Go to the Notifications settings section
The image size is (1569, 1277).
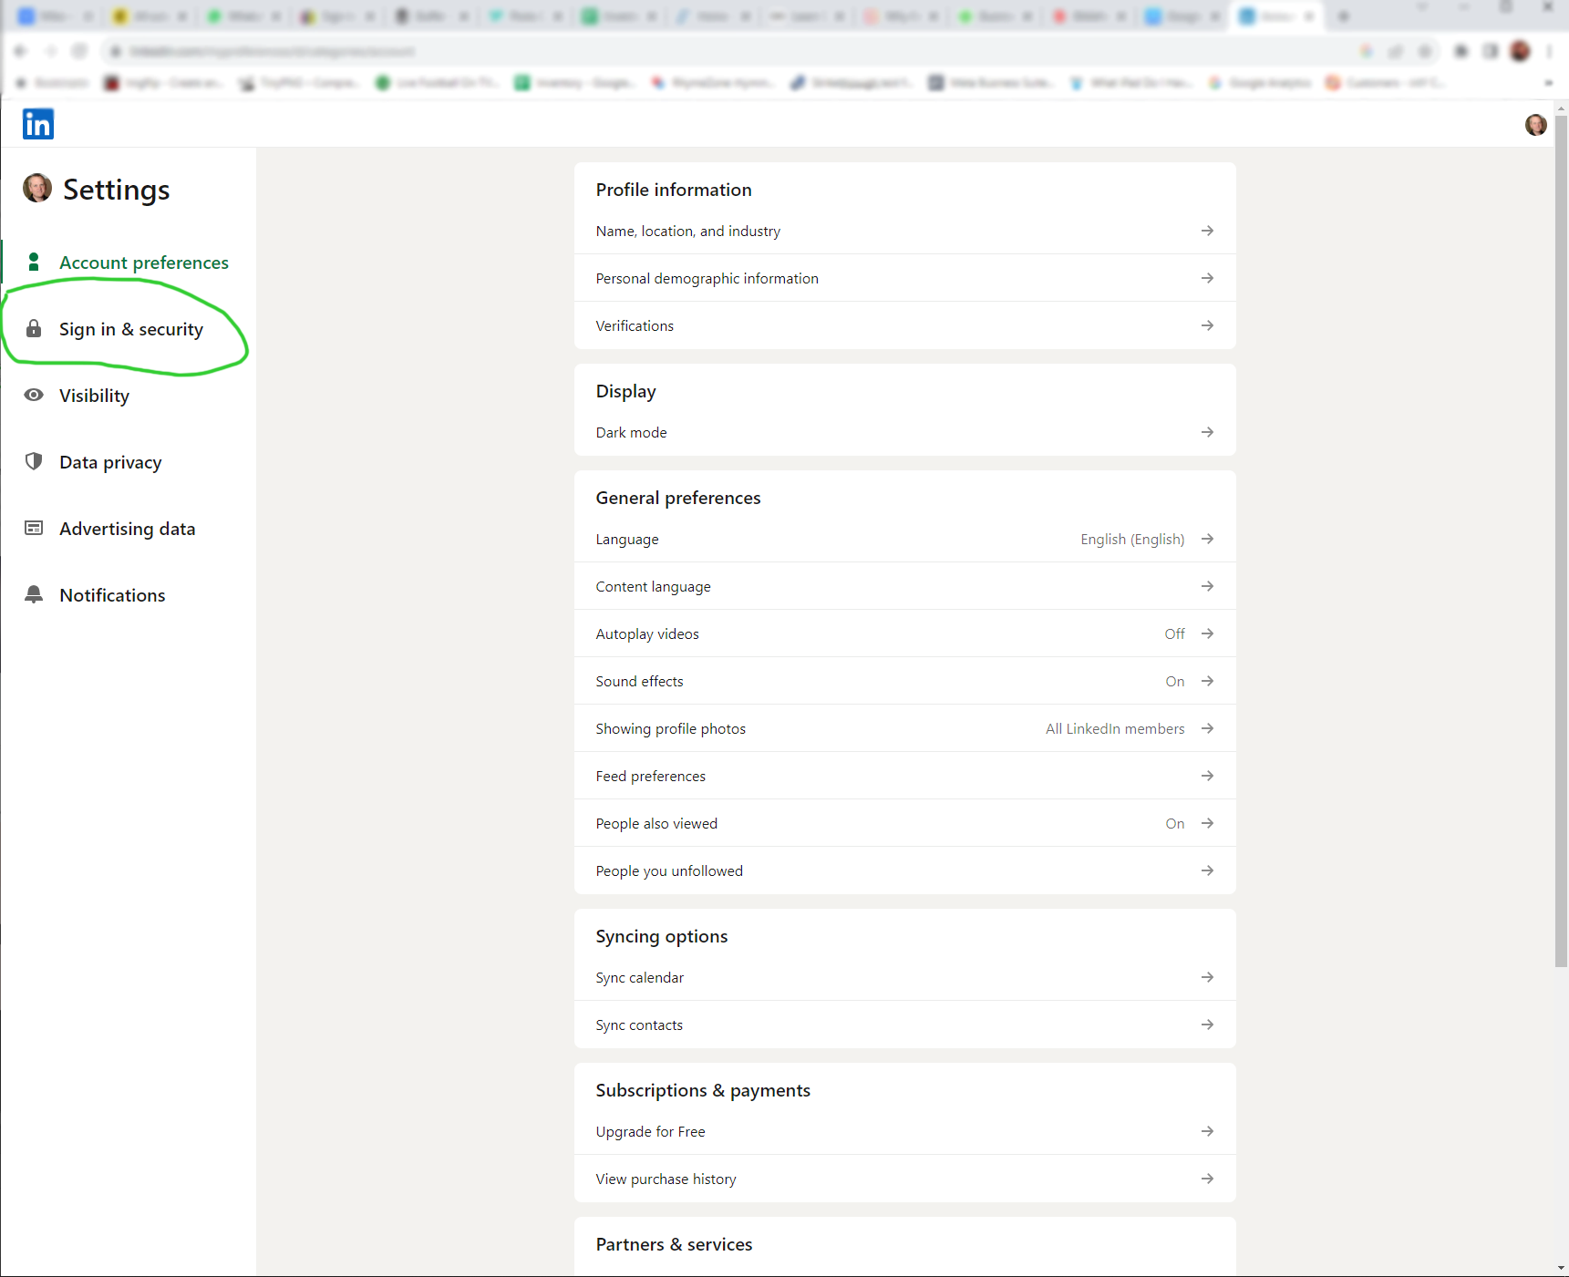coord(112,595)
